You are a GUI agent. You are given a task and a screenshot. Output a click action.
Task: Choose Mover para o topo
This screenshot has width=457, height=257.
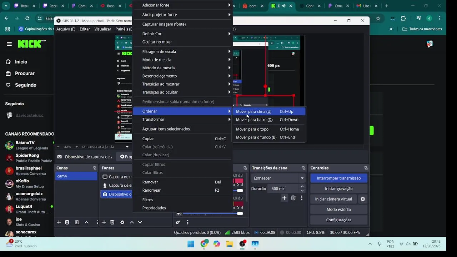tap(269, 129)
